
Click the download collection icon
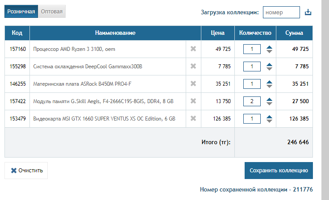pyautogui.click(x=308, y=12)
